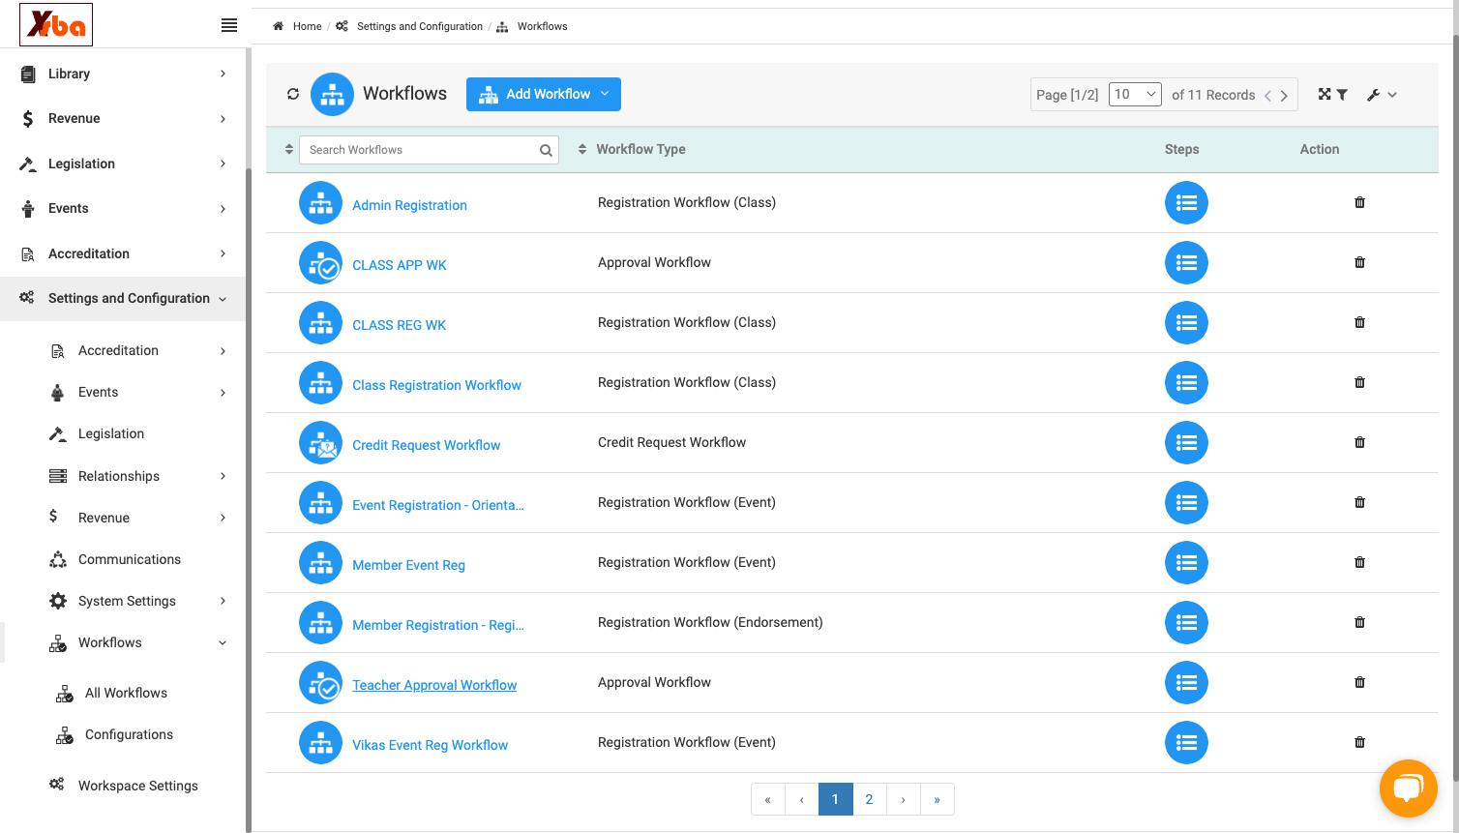This screenshot has height=833, width=1459.
Task: Open steps for Member Event Reg
Action: point(1186,563)
